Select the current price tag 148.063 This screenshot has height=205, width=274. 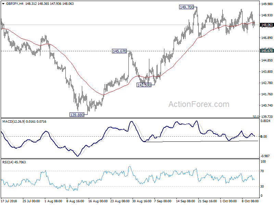click(x=267, y=25)
